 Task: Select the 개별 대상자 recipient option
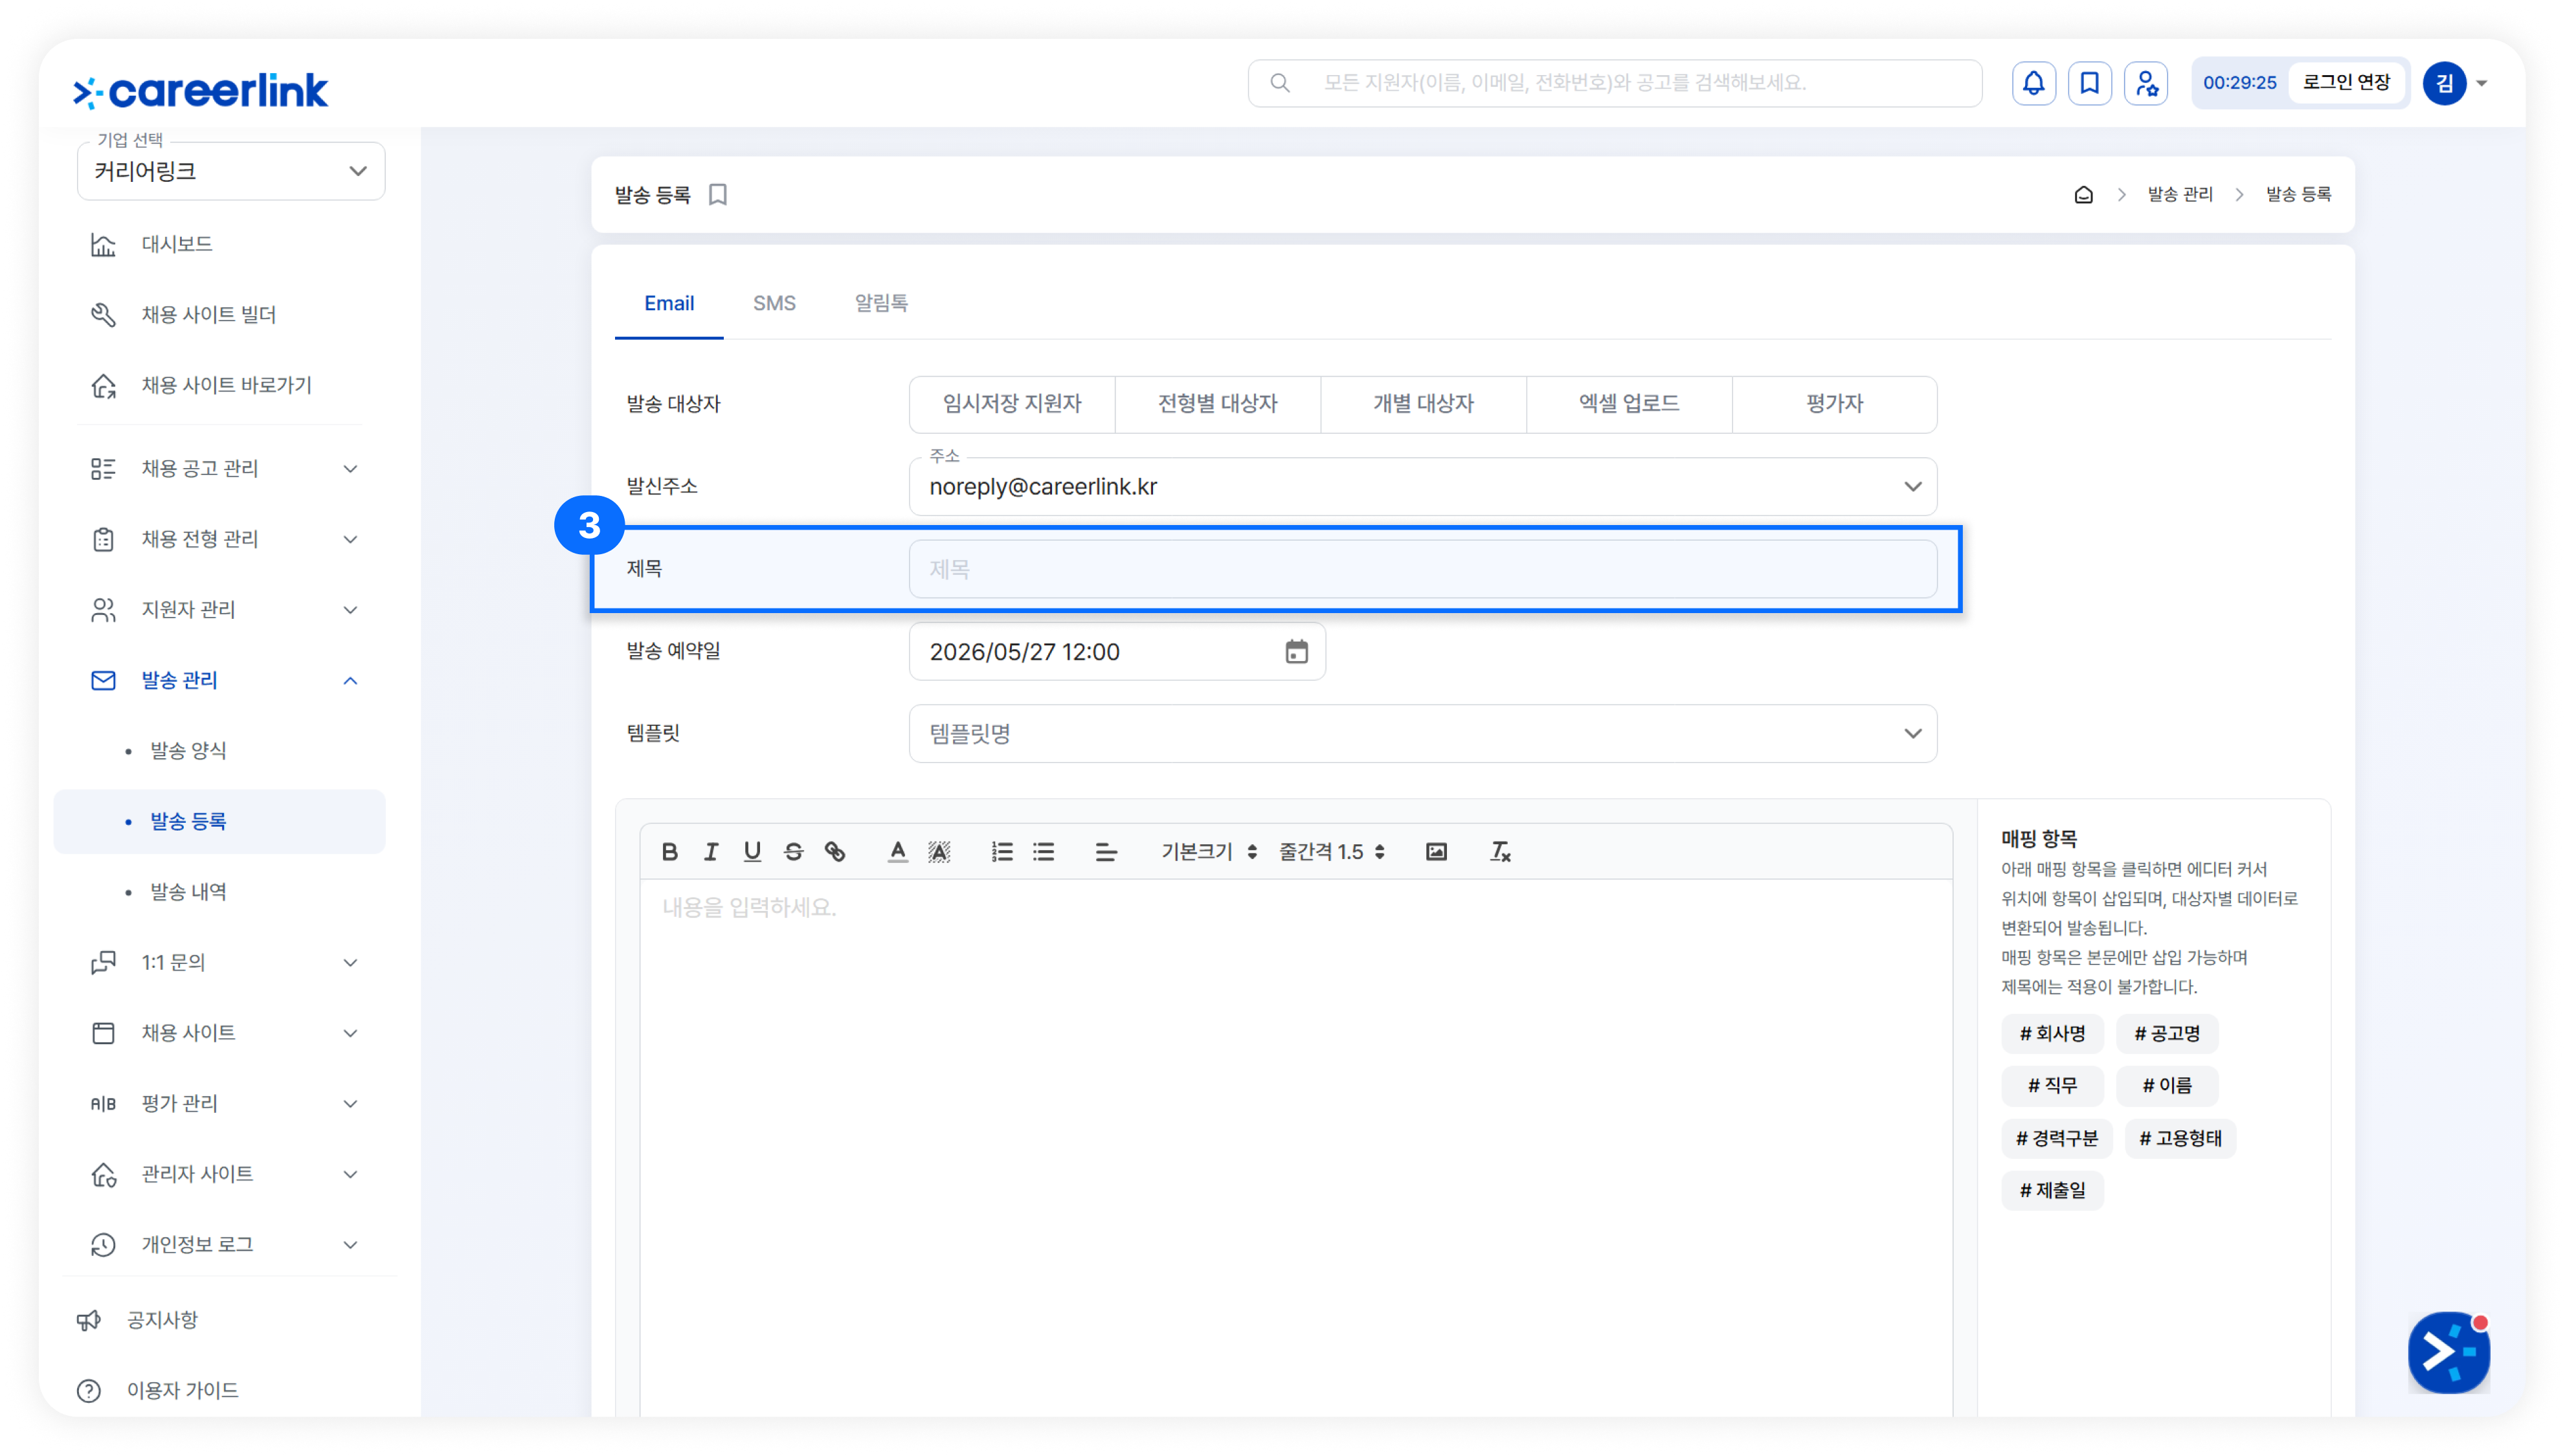(x=1423, y=404)
